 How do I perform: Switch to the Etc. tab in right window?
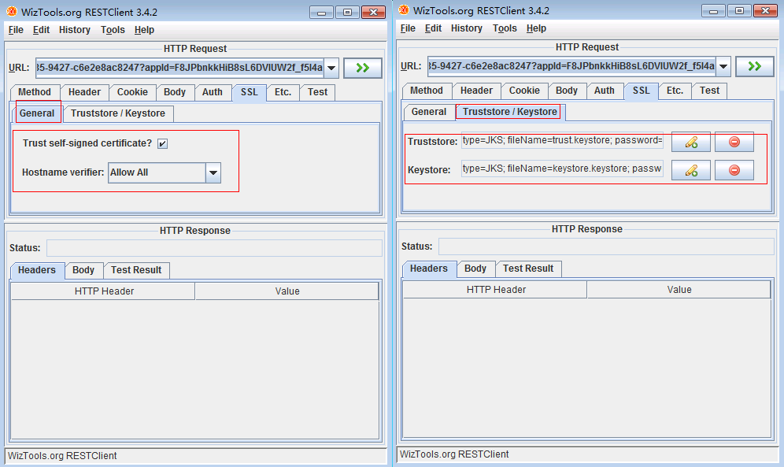tap(675, 91)
